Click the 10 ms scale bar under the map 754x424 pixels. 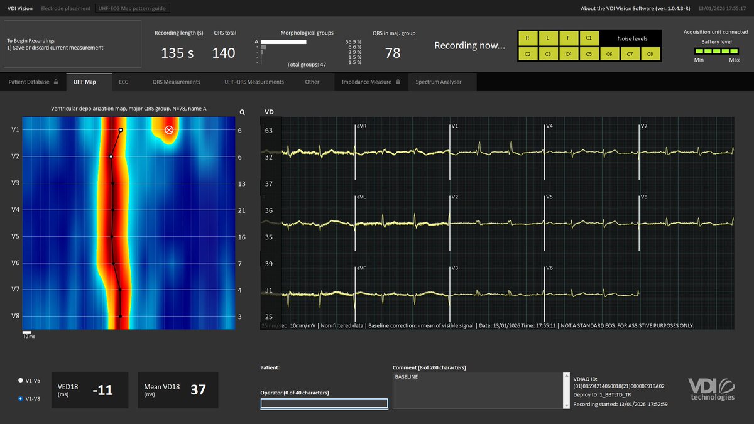tap(27, 332)
